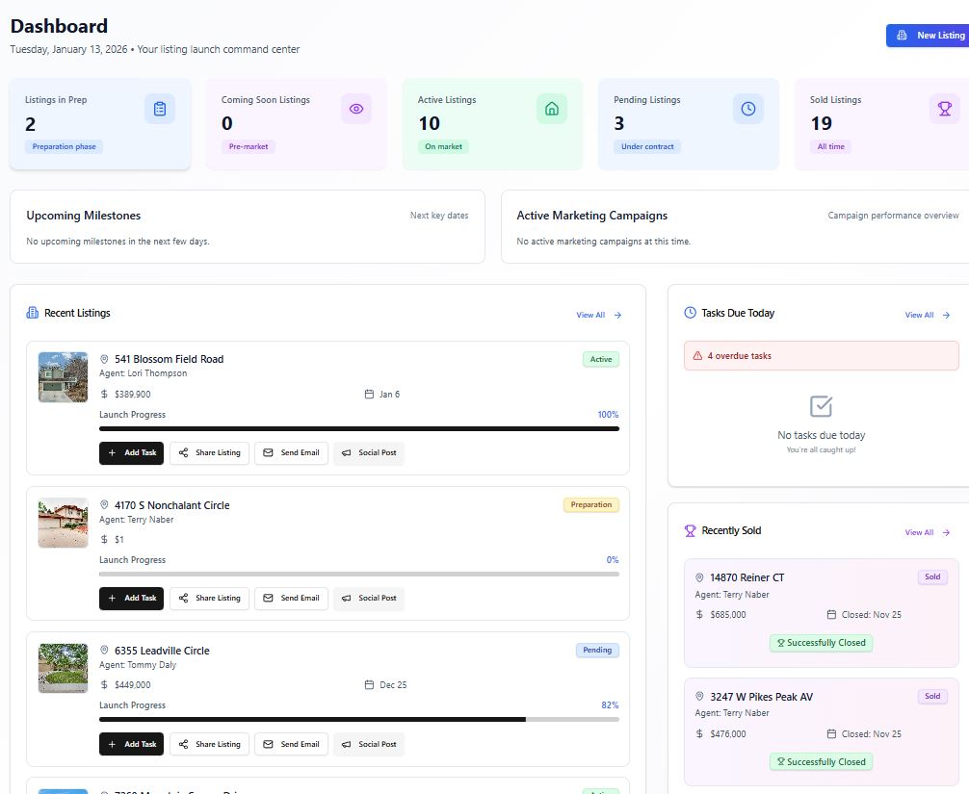Viewport: 969px width, 794px height.
Task: Open View All for Tasks Due Today
Action: pyautogui.click(x=928, y=315)
